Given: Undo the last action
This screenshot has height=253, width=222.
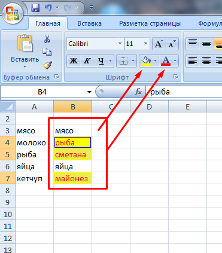Looking at the screenshot, I should click(x=48, y=8).
